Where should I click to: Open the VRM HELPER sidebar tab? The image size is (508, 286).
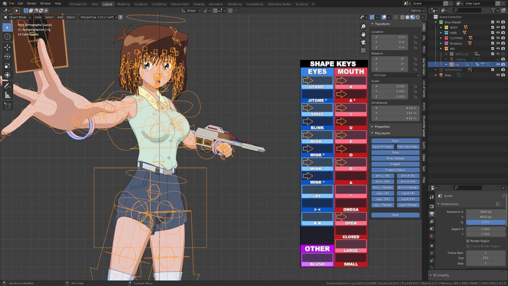coord(424,67)
